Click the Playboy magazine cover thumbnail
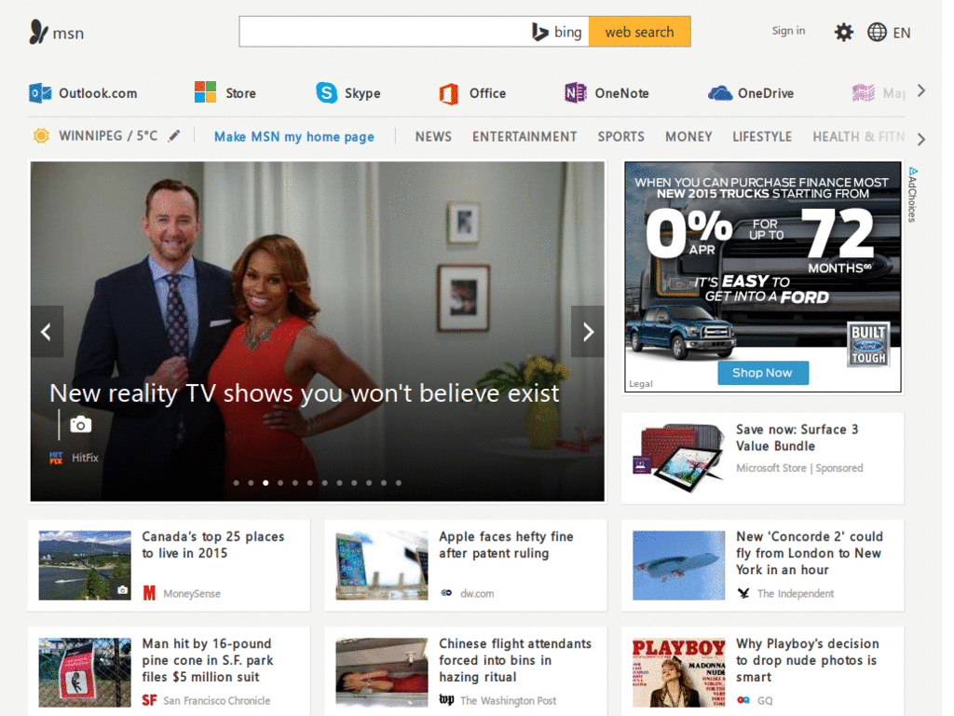Viewport: 954px width, 716px height. [x=678, y=672]
